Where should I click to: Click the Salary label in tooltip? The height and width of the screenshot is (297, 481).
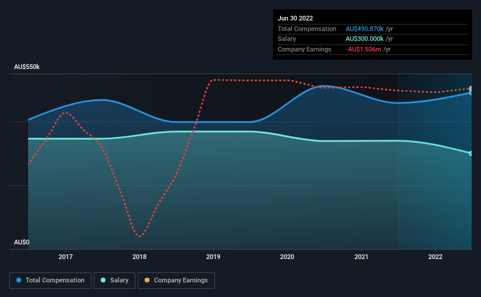pyautogui.click(x=287, y=39)
